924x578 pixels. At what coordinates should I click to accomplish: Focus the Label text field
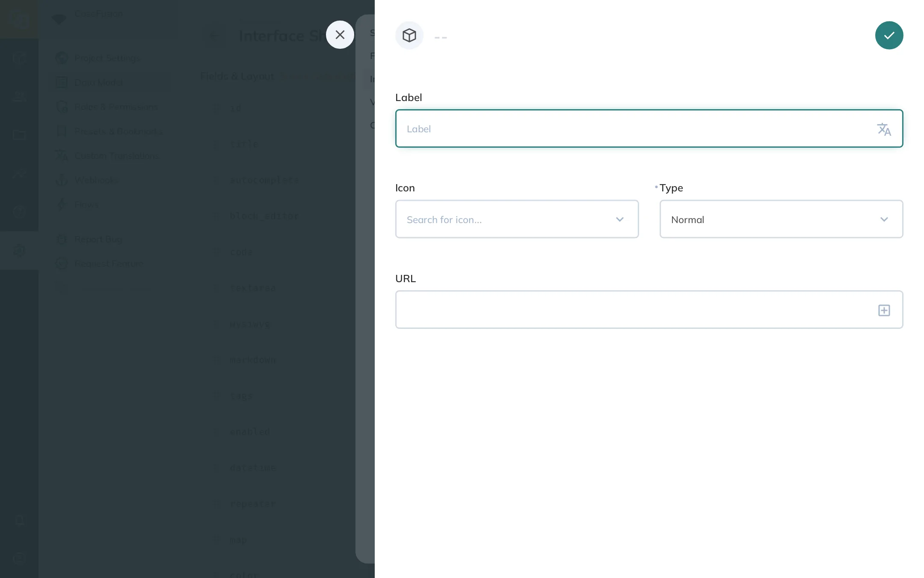649,128
